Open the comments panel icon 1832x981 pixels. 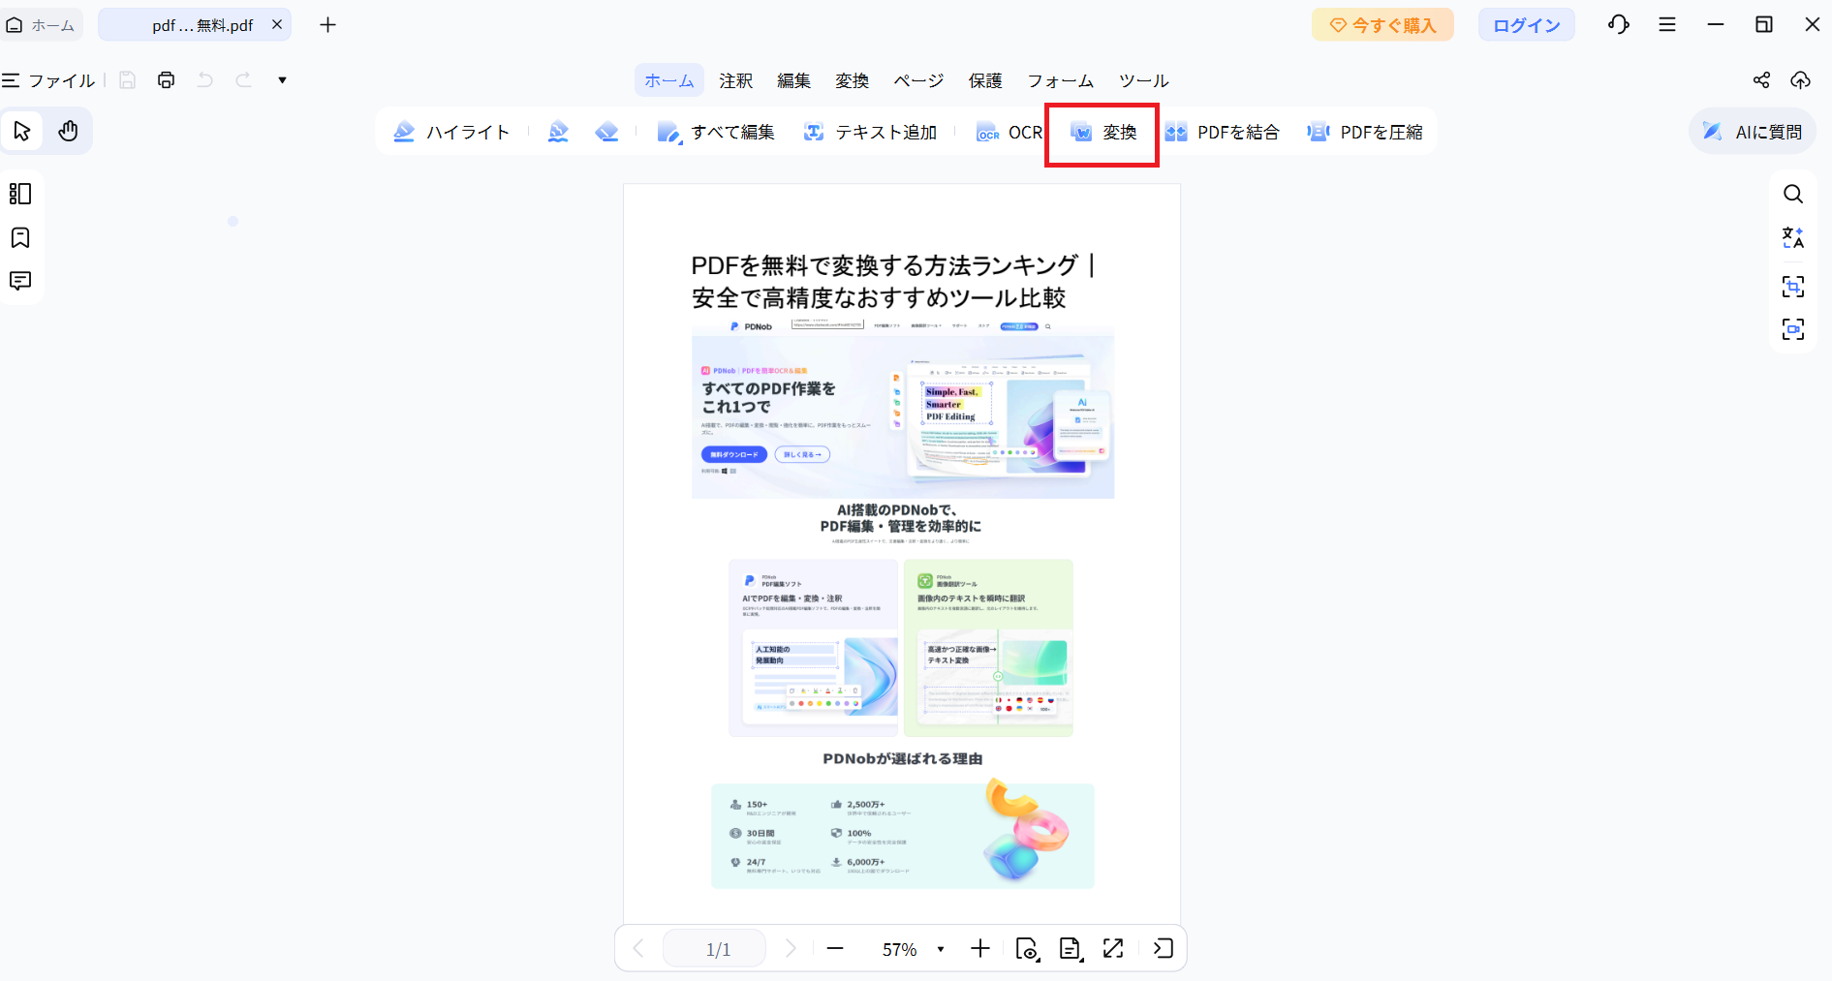click(x=20, y=281)
